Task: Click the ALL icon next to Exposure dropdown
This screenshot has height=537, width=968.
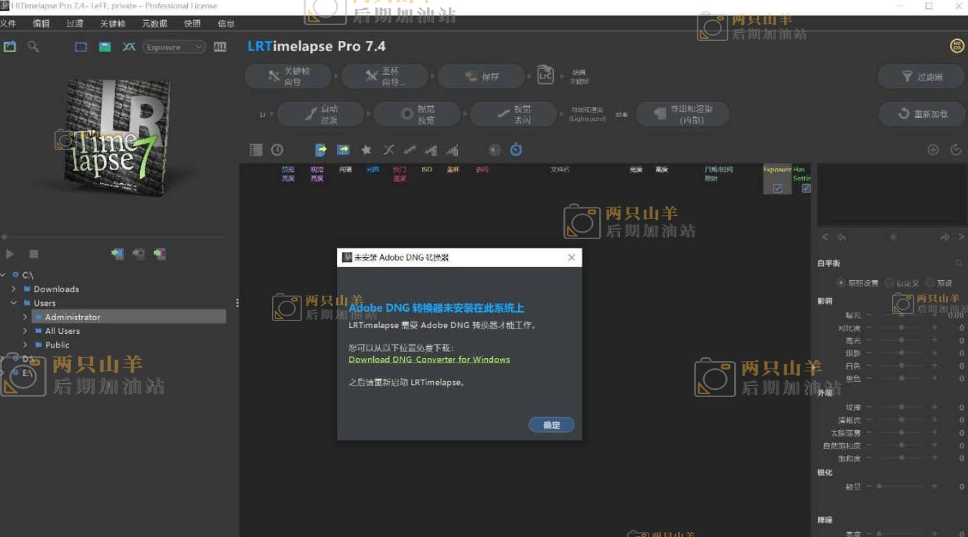Action: 220,47
